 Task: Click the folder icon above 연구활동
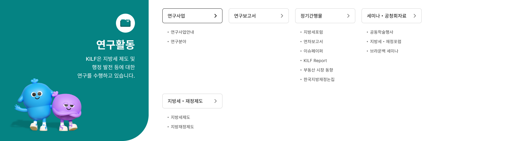point(125,23)
